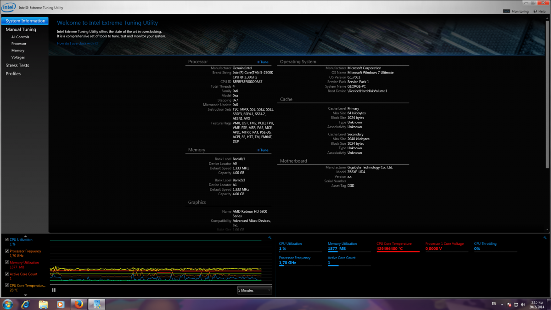
Task: Click the up arrow above the monitor list
Action: point(25,236)
